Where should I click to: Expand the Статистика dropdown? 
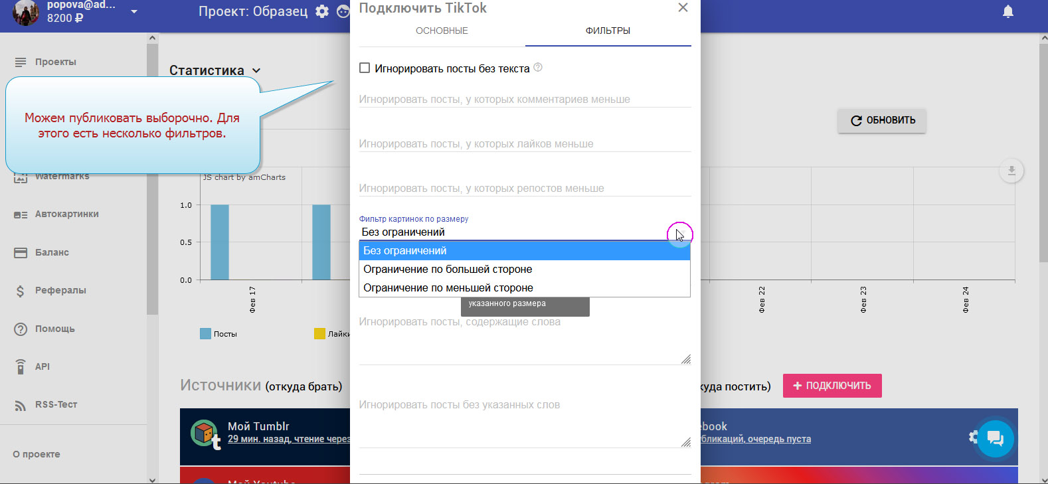(256, 70)
